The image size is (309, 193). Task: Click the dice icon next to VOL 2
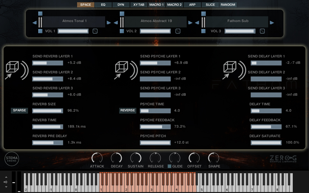pyautogui.click(x=178, y=31)
